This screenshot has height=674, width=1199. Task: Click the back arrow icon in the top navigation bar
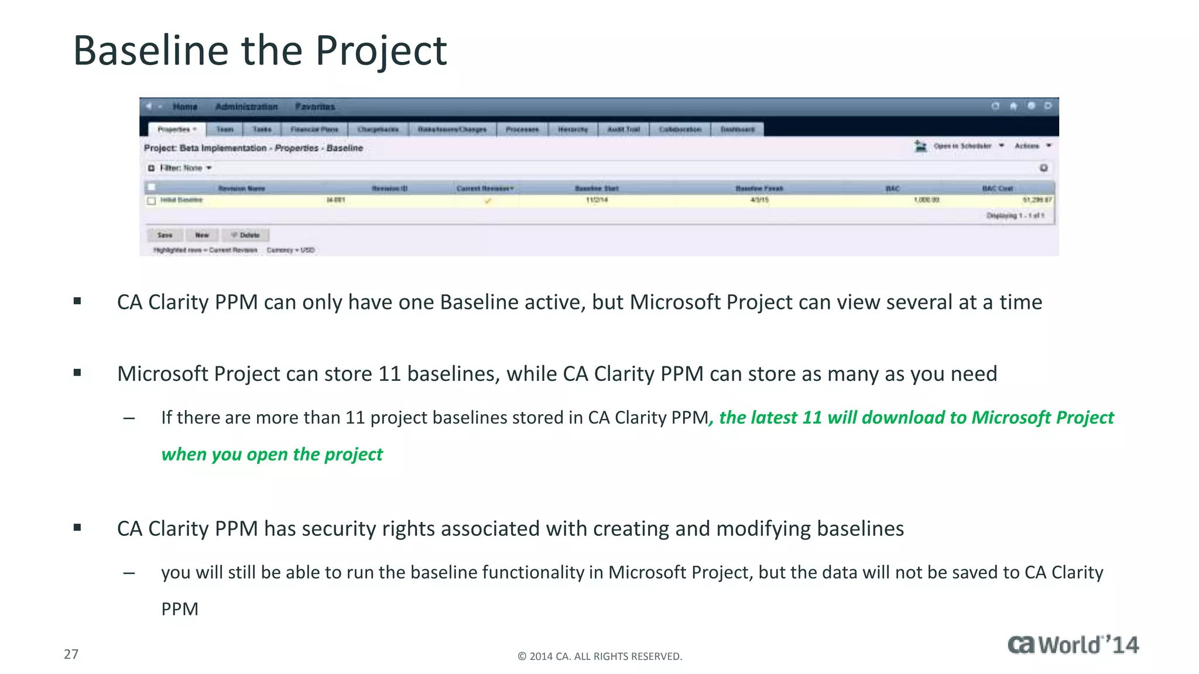pos(149,106)
